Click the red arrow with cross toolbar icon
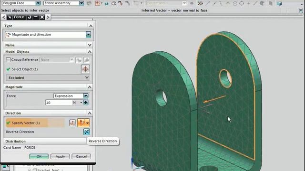This screenshot has height=171, width=305. 121,3
